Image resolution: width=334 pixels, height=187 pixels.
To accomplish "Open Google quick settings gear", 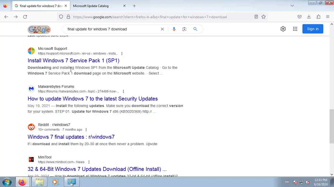I will 283,29.
